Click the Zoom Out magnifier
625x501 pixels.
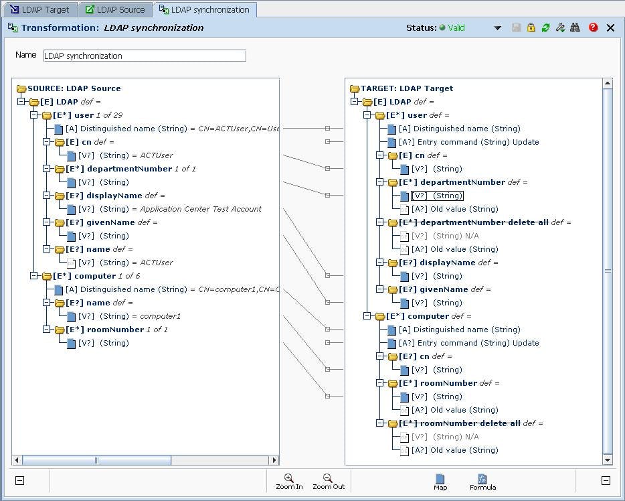pos(329,482)
